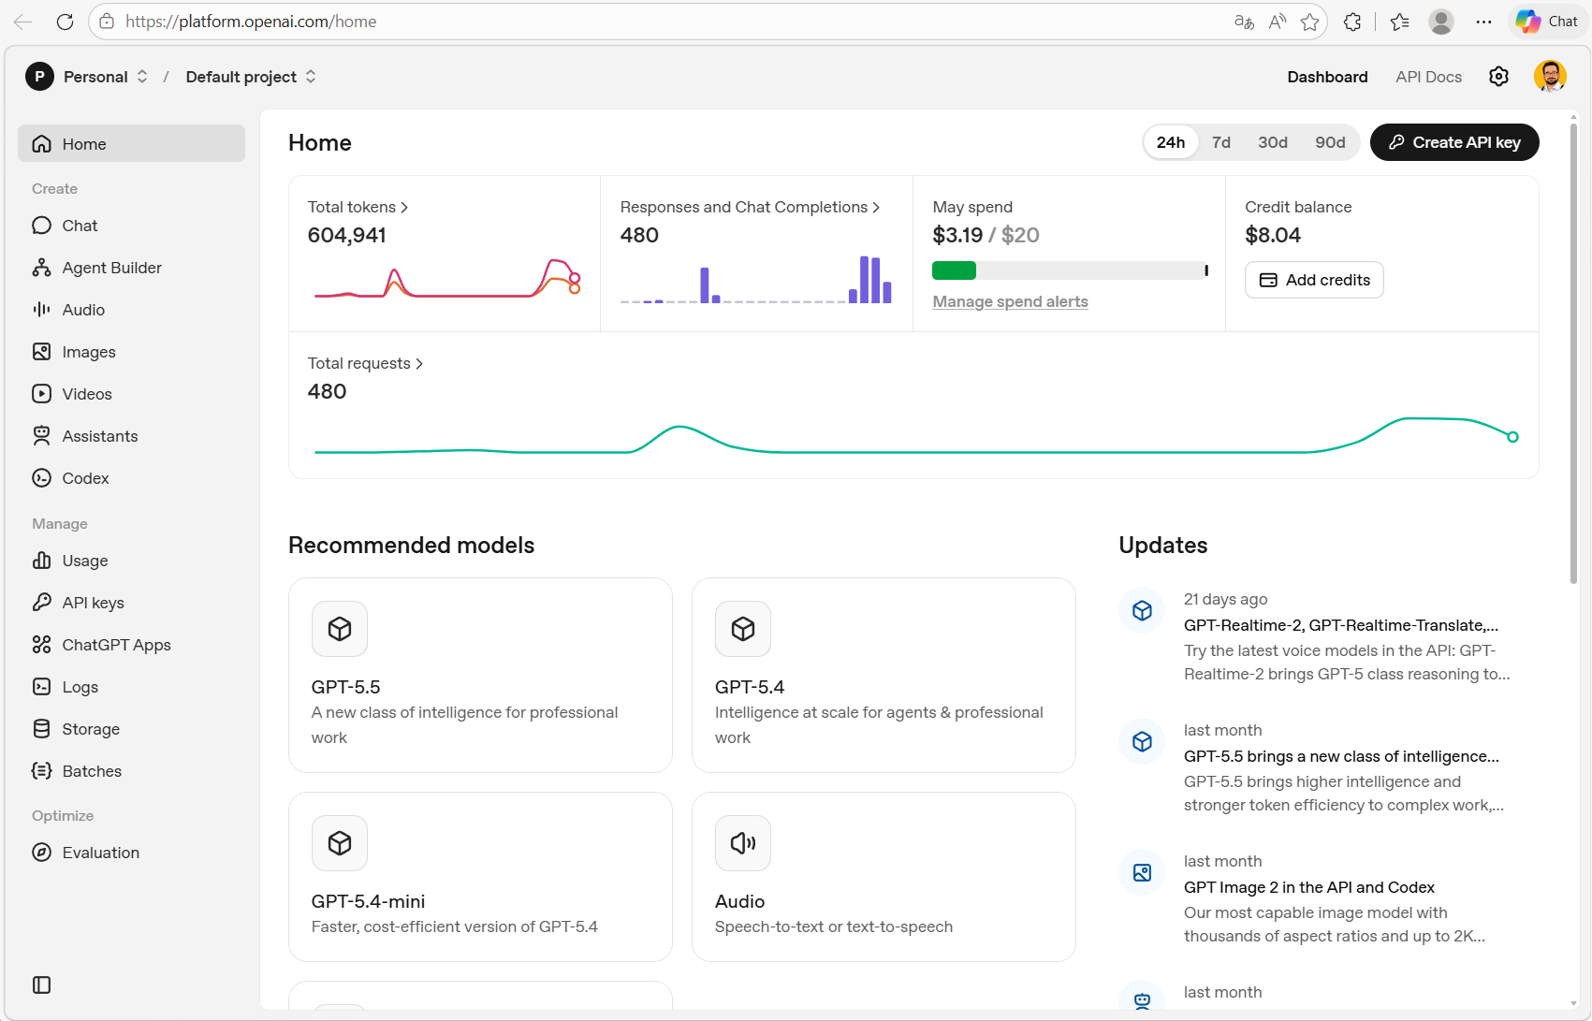Click the GPT-5.4 model cube icon
The image size is (1592, 1021).
tap(743, 629)
